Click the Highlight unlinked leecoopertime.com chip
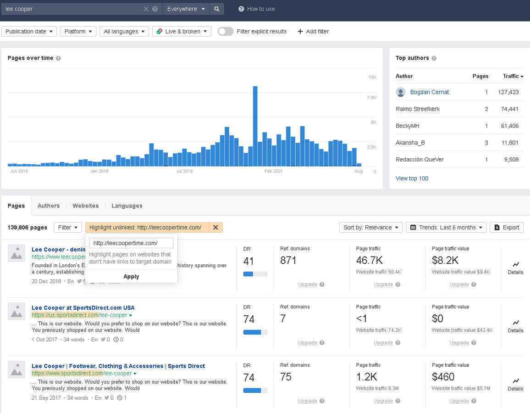Screen dimensions: 530x413 (x=147, y=227)
